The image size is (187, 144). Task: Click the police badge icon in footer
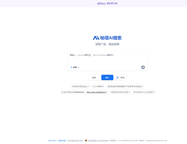86,141
